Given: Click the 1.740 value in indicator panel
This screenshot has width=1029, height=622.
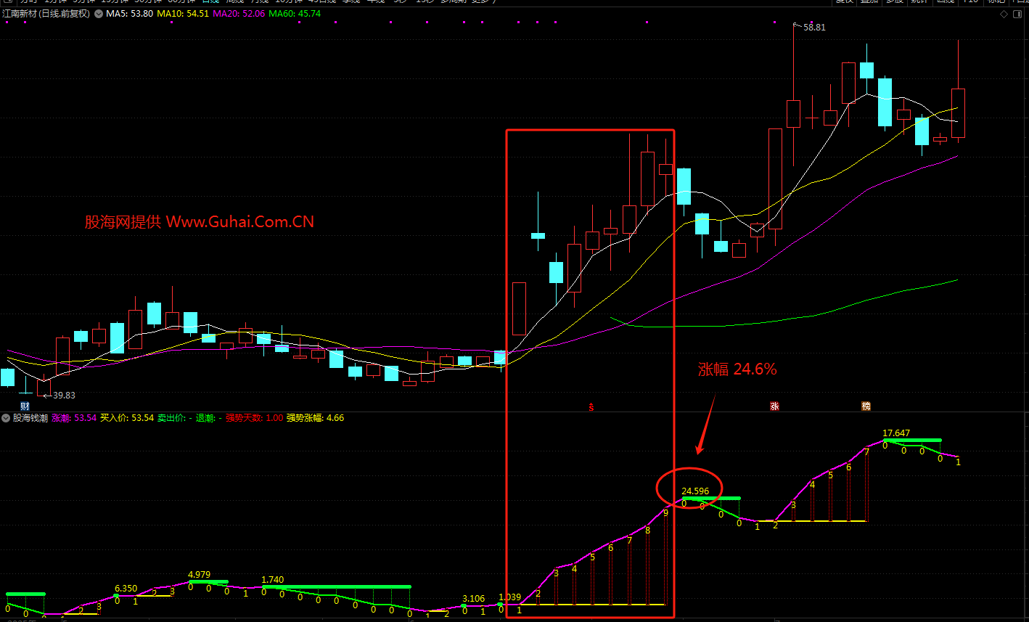Looking at the screenshot, I should (272, 580).
